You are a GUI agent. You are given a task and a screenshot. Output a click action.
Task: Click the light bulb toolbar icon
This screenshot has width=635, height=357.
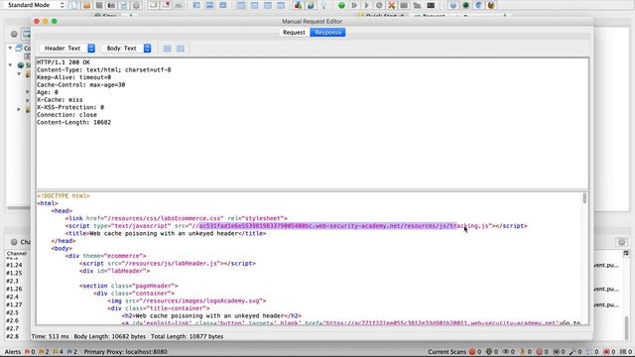pyautogui.click(x=323, y=5)
